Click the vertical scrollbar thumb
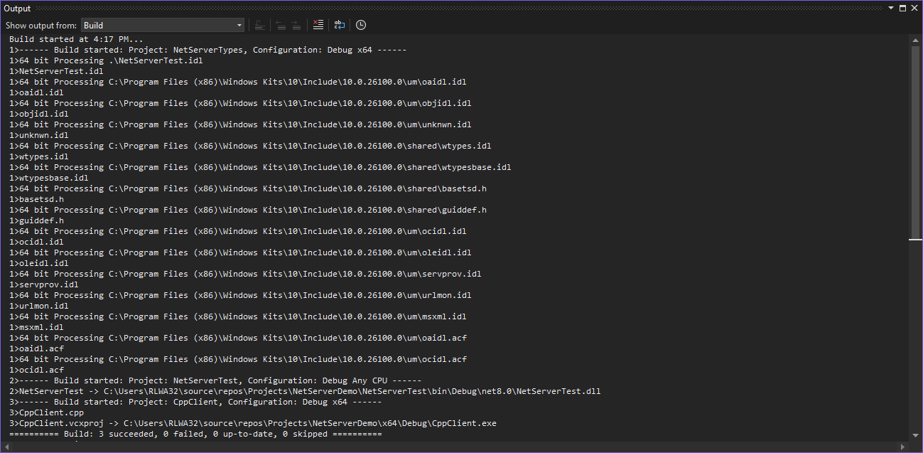 click(915, 142)
